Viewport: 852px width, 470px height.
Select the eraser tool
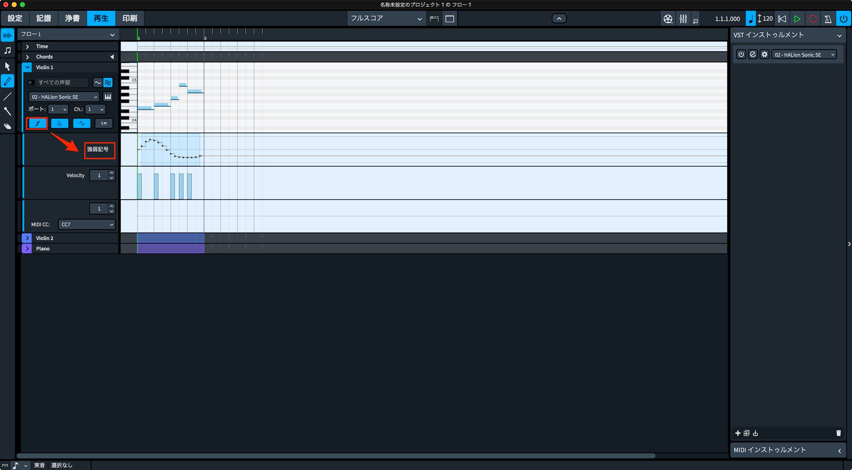pyautogui.click(x=7, y=126)
